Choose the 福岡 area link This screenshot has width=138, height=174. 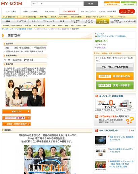coord(85,25)
